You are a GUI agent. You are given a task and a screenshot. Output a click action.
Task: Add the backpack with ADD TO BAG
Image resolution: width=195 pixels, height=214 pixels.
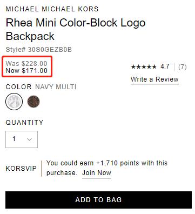98,200
